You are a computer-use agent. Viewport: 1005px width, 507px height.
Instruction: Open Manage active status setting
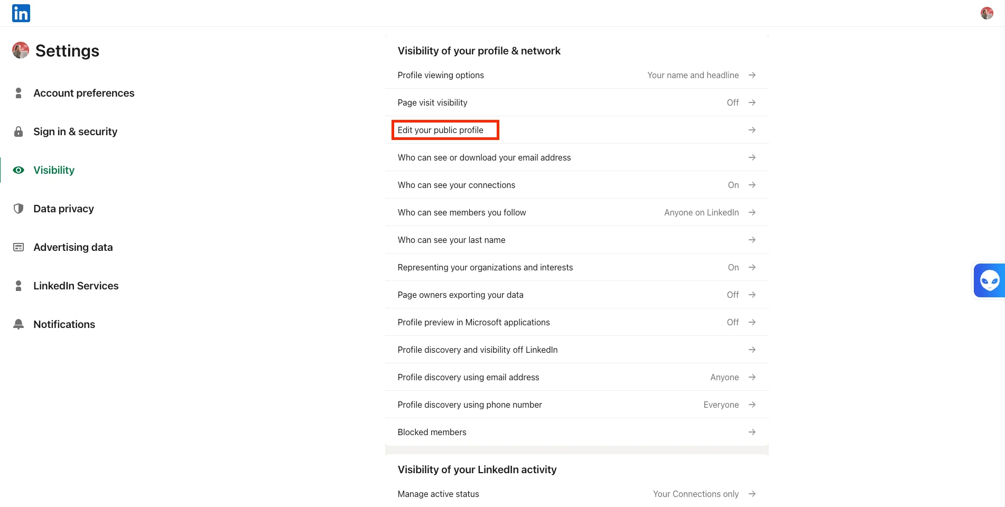tap(576, 494)
